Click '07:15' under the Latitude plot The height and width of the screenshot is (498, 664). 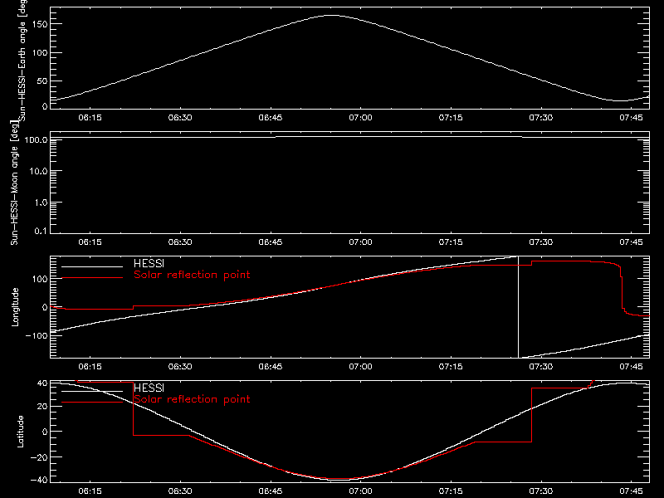tap(451, 491)
